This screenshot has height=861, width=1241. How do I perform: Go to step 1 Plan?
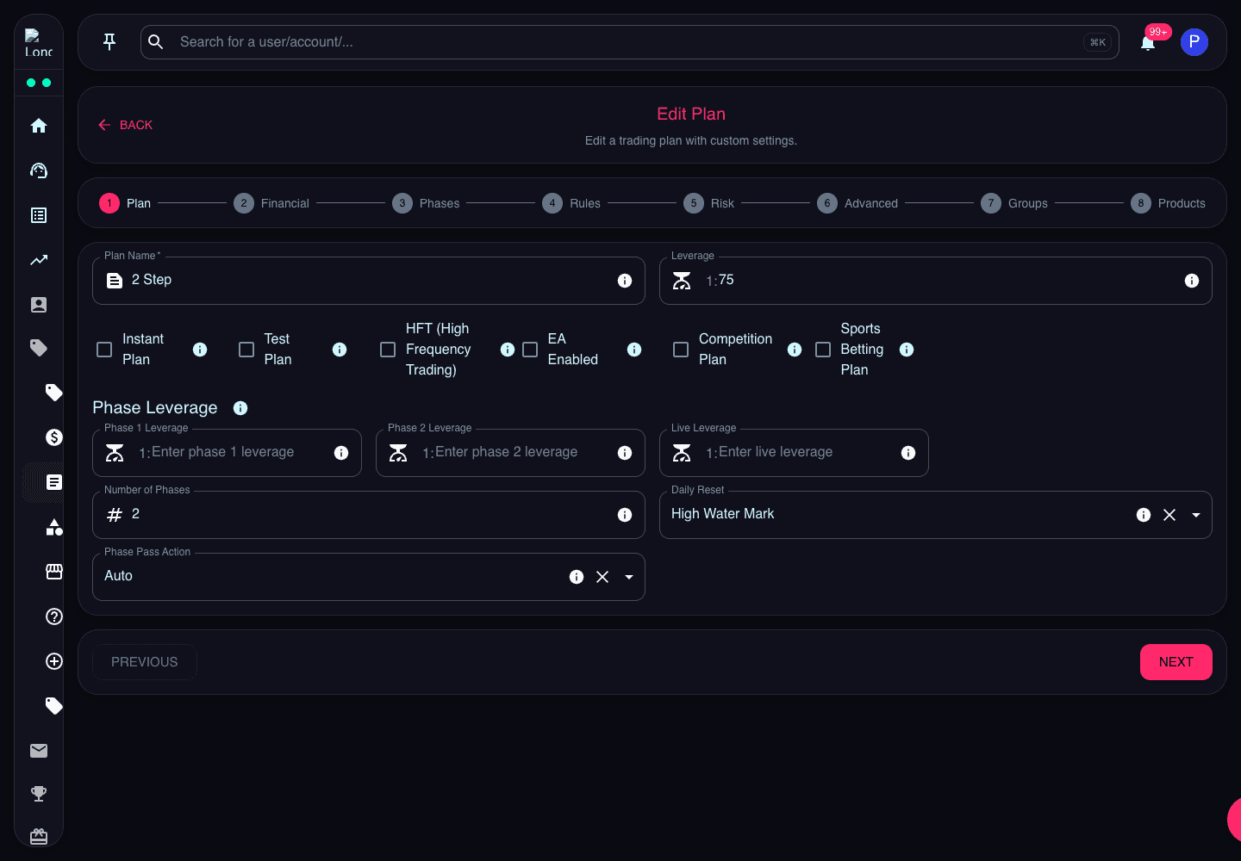point(125,203)
